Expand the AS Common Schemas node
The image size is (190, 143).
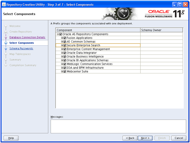click(62, 42)
